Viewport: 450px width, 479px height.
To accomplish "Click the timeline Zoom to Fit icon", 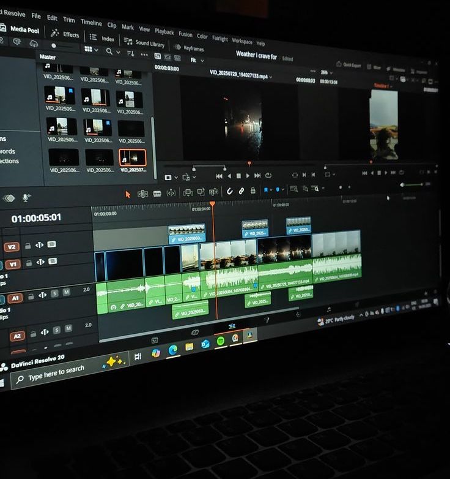I will 293,189.
